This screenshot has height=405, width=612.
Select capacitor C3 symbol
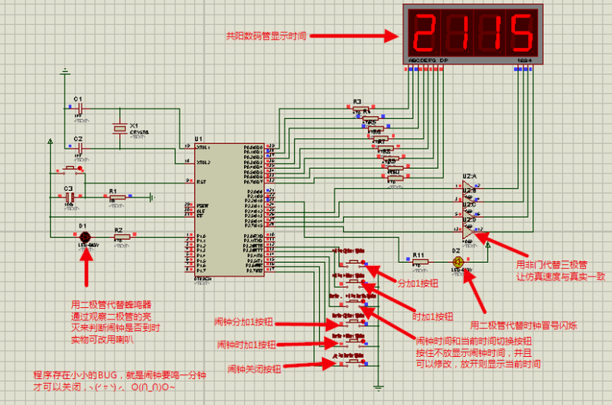pos(68,196)
